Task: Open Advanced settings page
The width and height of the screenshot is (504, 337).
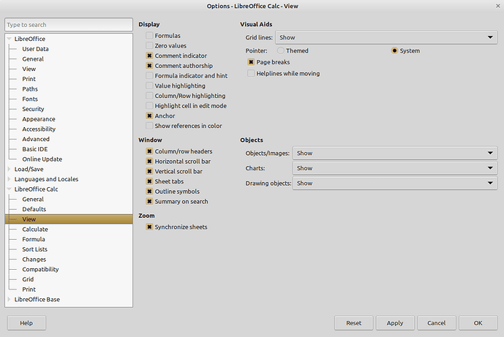Action: [36, 139]
